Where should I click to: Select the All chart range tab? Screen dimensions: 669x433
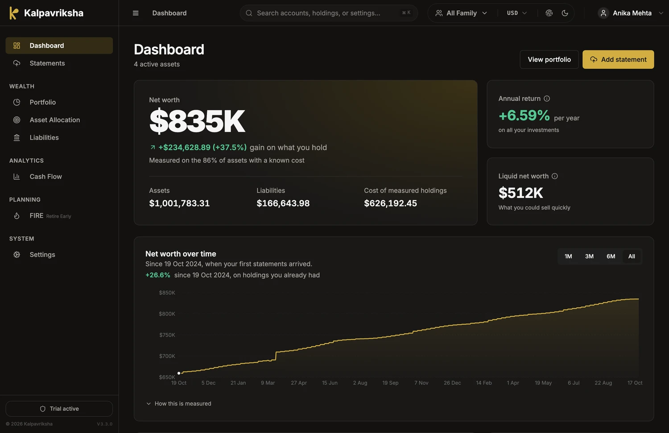[632, 256]
